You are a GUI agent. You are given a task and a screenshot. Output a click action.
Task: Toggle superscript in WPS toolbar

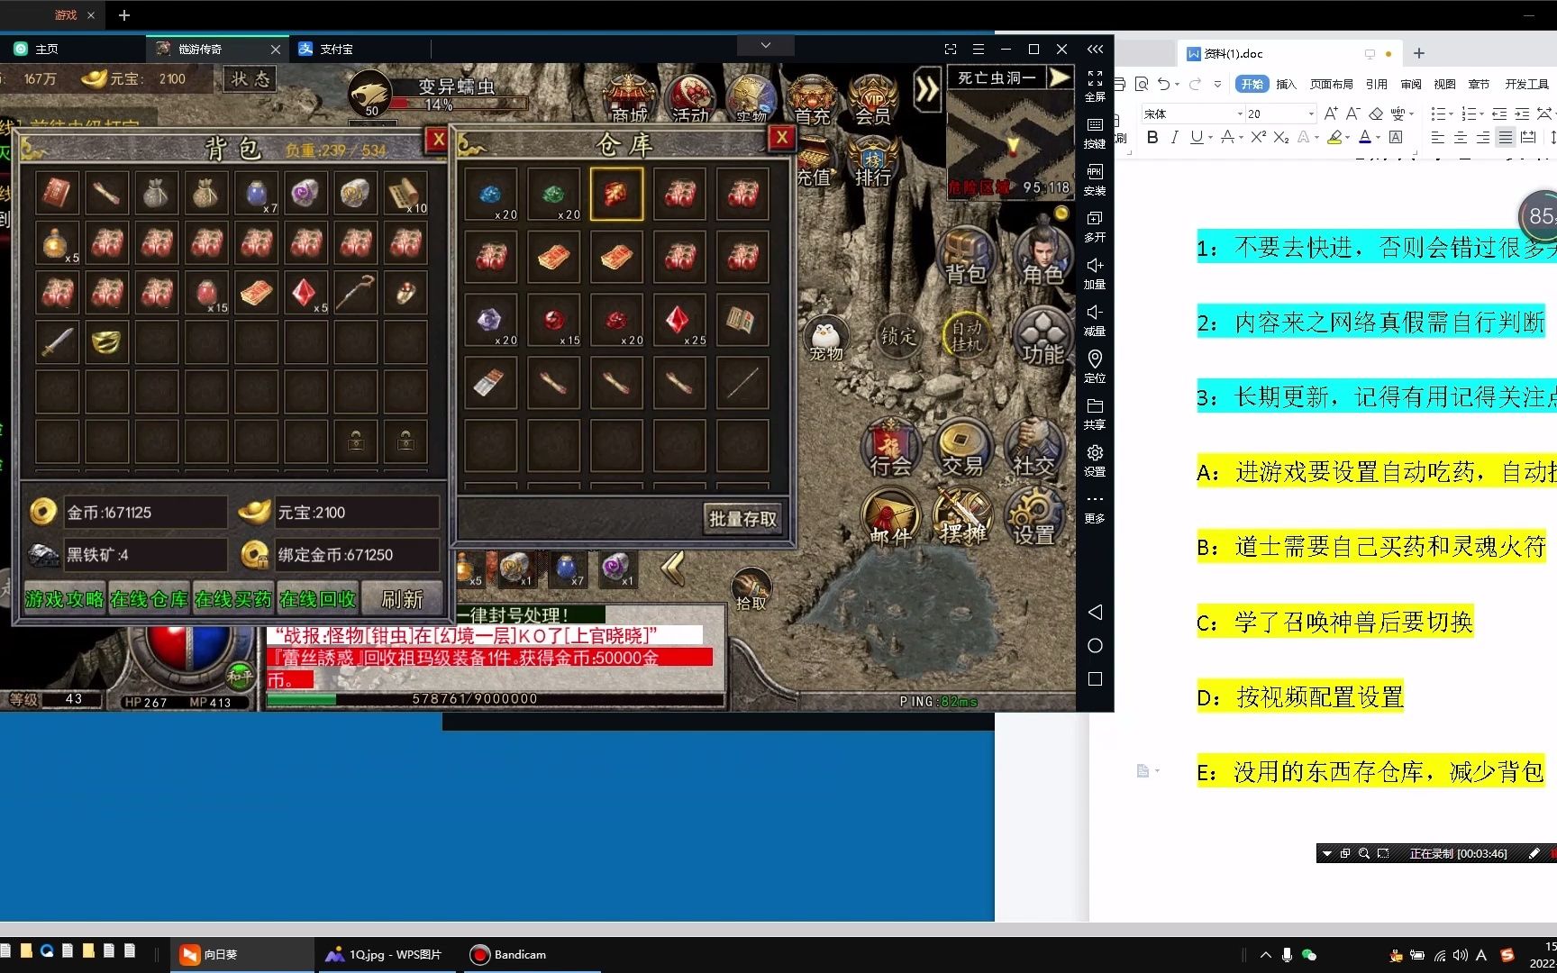(x=1259, y=137)
